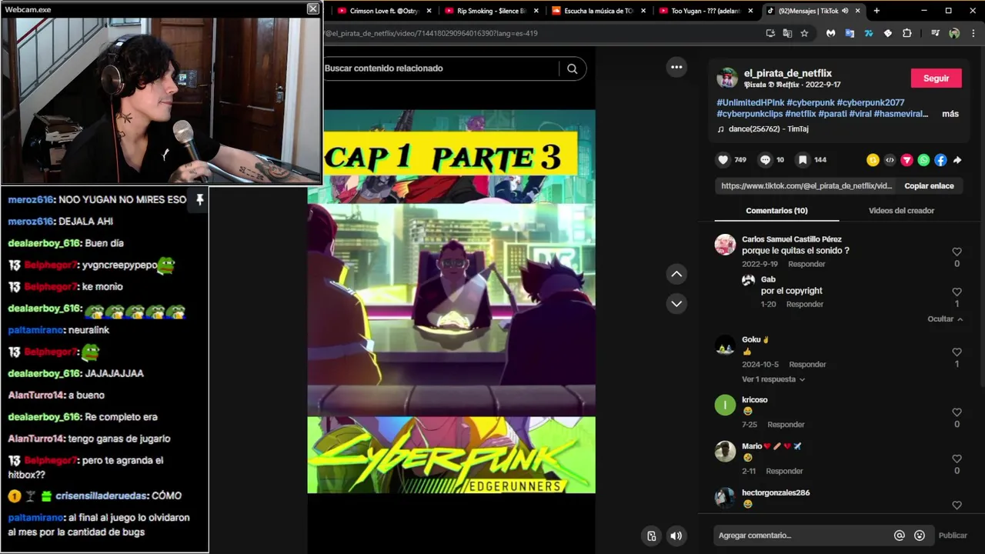Click the browser address bar URL
Image resolution: width=985 pixels, height=554 pixels.
(431, 33)
